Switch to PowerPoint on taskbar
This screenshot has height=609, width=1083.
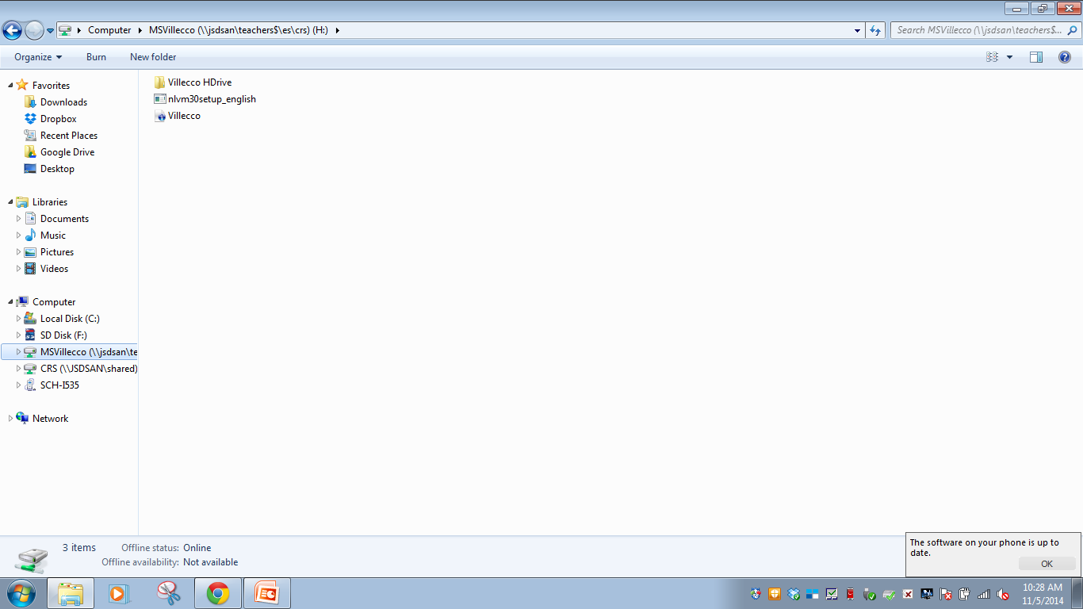click(x=267, y=593)
